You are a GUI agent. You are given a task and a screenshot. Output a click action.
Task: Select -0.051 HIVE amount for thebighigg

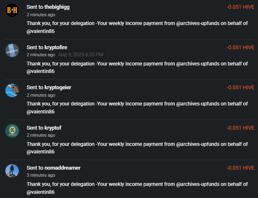pos(240,7)
